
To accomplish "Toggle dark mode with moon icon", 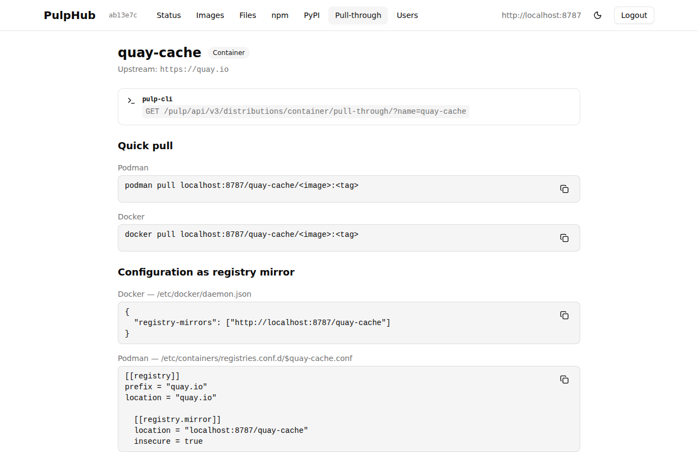I will pyautogui.click(x=598, y=15).
